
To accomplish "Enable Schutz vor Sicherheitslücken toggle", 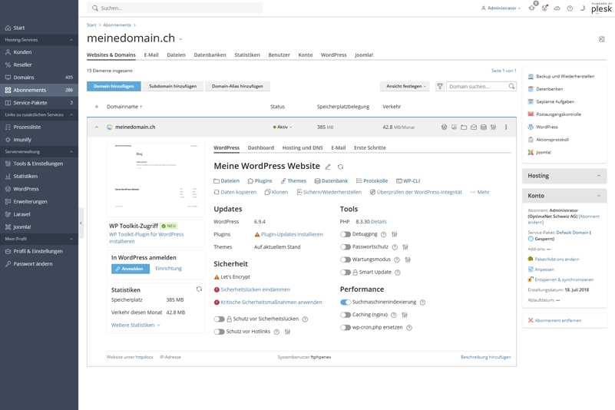I will point(219,319).
